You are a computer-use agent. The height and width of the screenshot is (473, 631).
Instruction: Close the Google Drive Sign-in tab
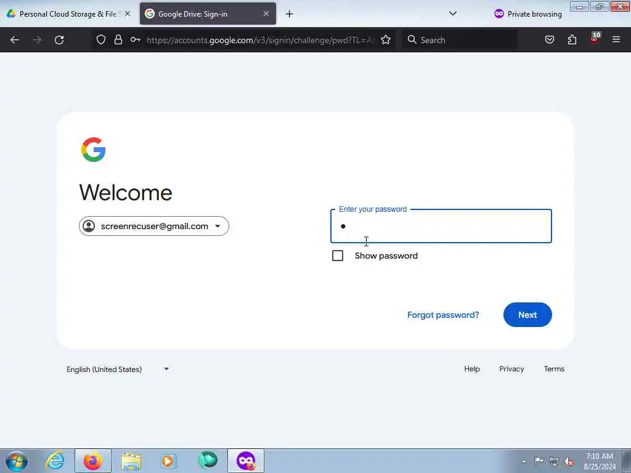(266, 14)
